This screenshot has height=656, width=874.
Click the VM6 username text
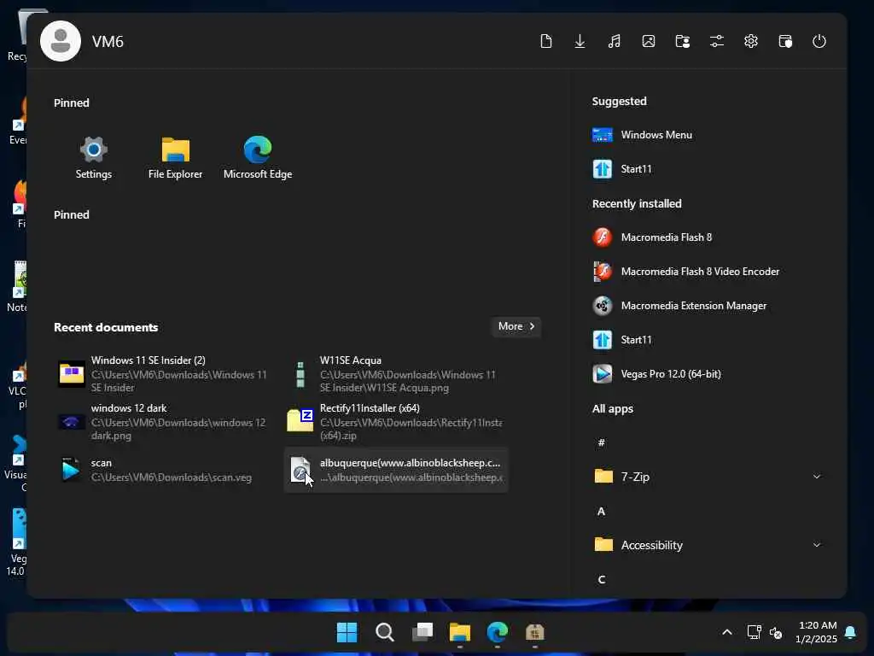[108, 42]
